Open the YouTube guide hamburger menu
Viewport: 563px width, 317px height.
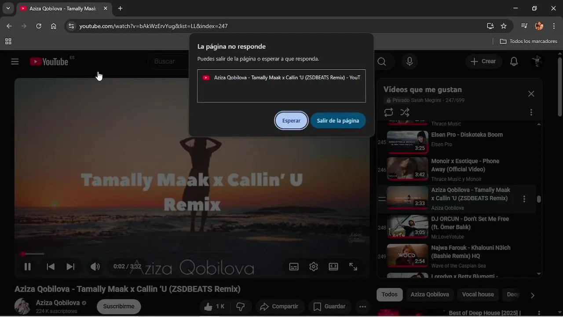[15, 62]
